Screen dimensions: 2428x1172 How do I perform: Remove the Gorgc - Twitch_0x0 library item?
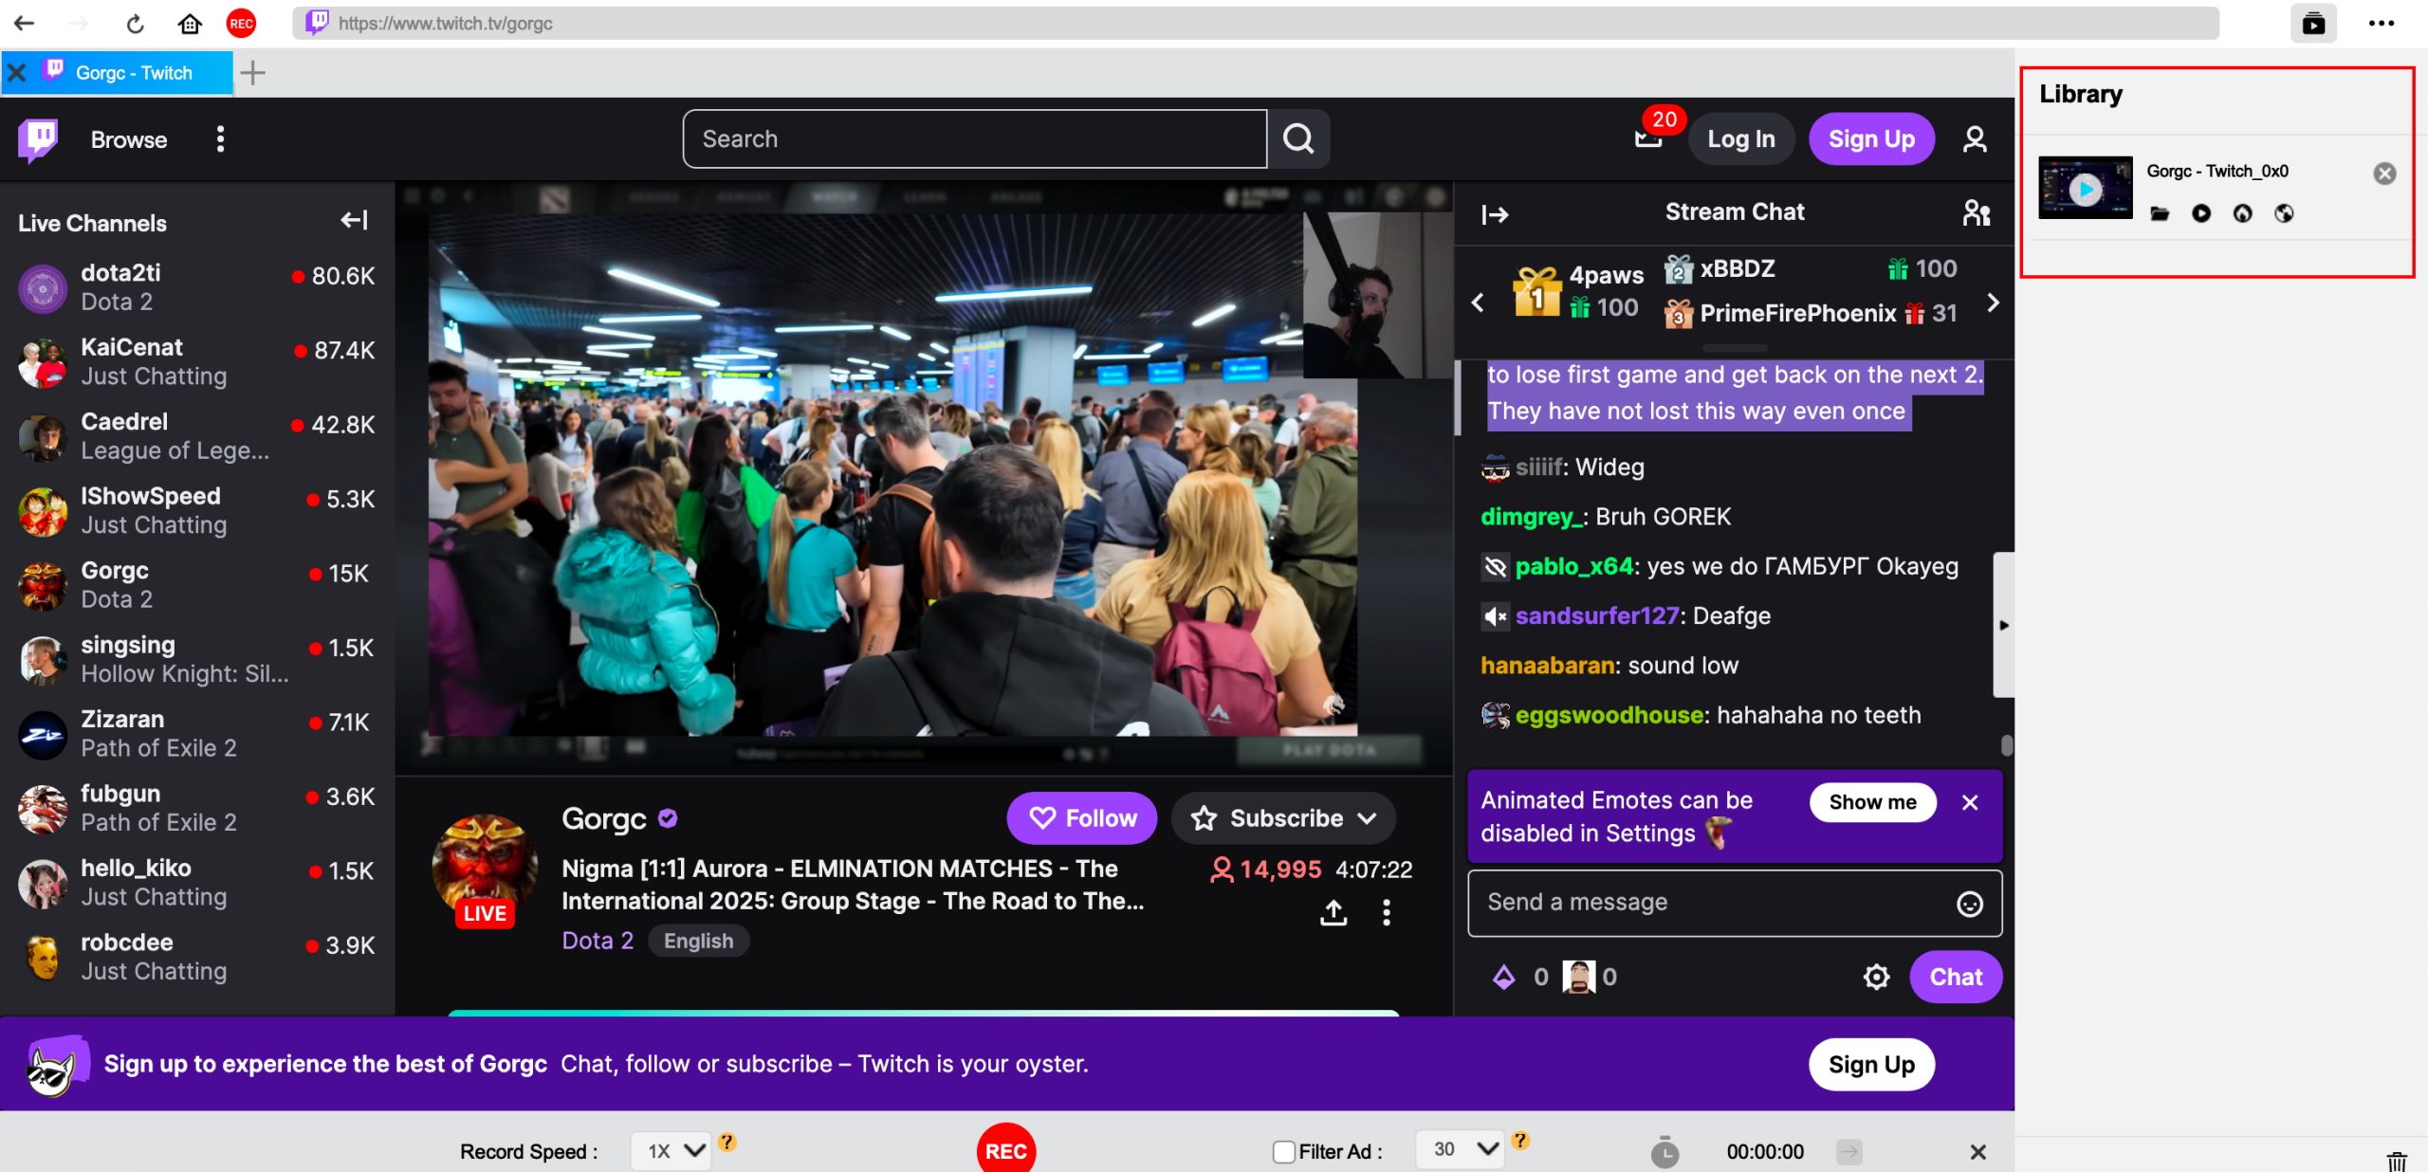tap(2384, 173)
